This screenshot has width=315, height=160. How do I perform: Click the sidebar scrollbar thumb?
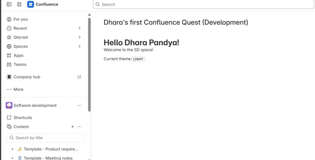click(89, 64)
